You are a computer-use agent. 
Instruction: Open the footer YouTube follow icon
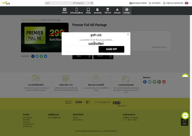click(x=164, y=82)
